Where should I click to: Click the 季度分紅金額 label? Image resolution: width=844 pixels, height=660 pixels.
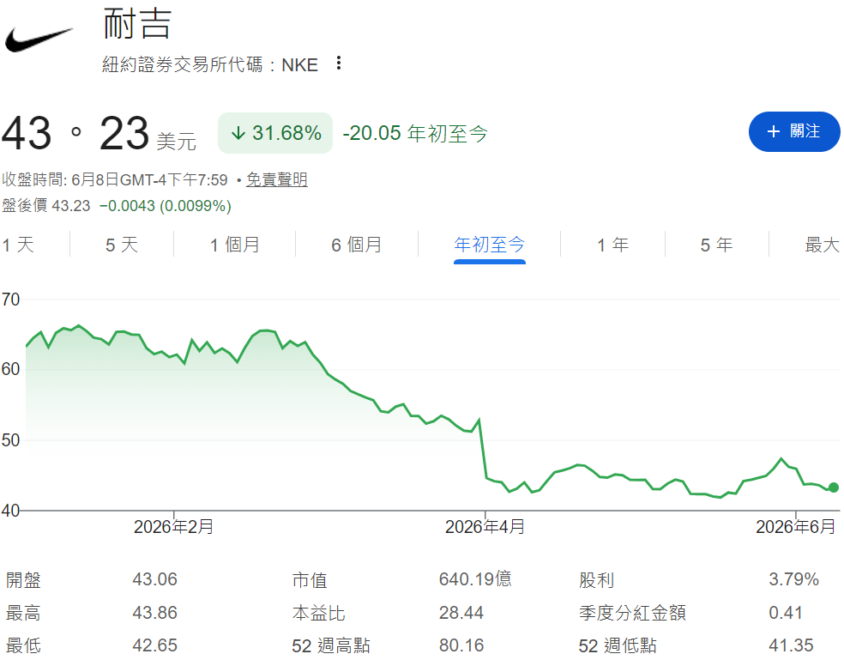tap(632, 613)
